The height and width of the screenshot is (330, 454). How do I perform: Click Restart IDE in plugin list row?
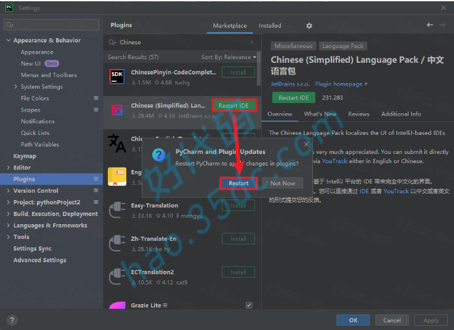(233, 106)
